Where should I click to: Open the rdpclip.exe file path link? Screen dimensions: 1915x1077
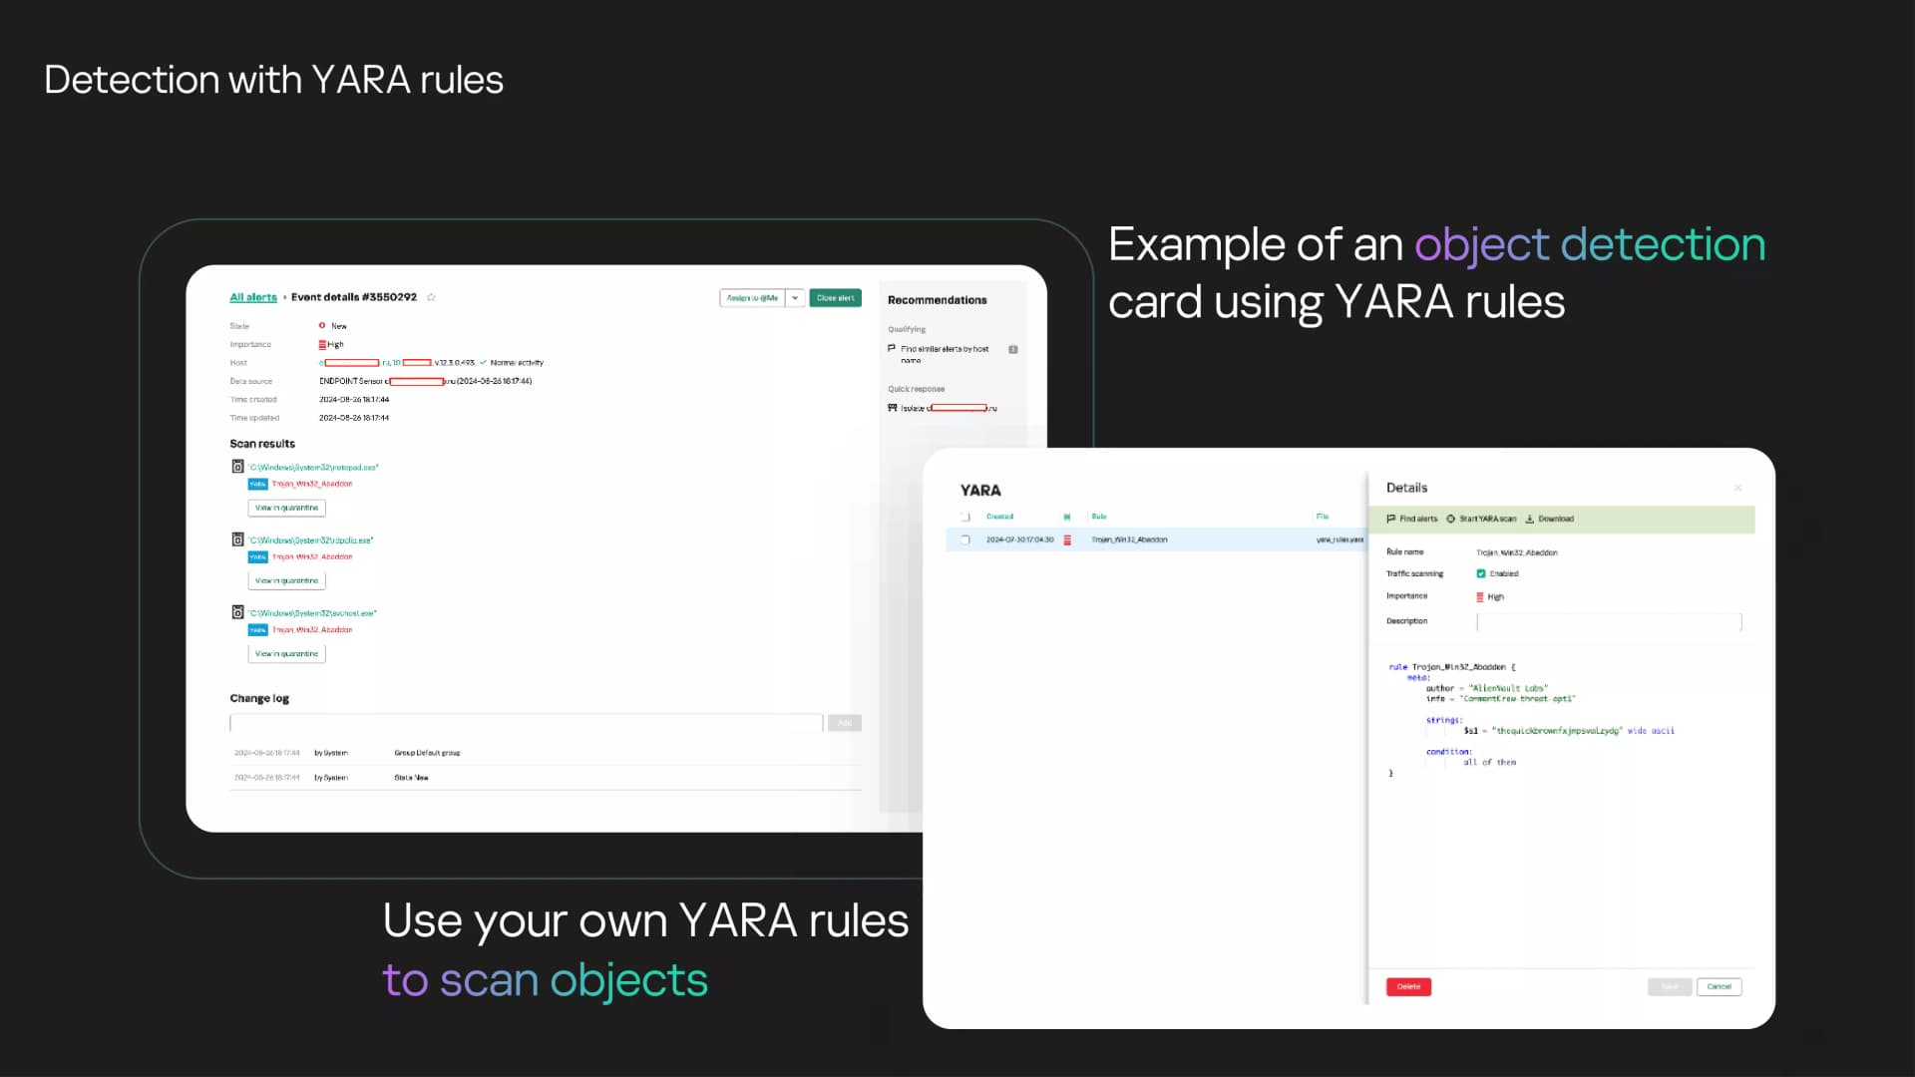click(311, 539)
